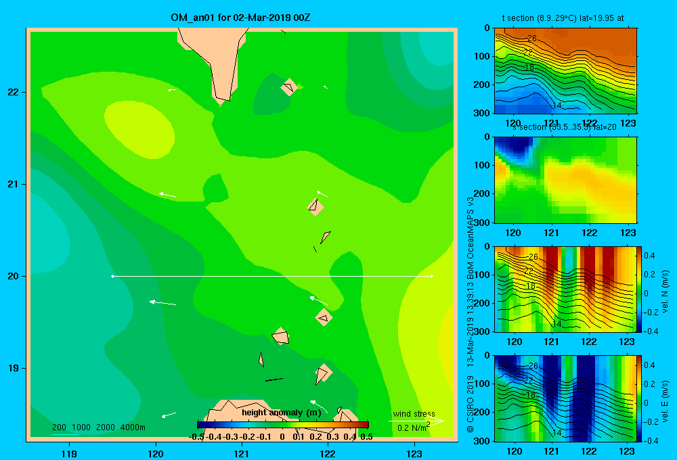Click the wind stress reference arrow
Screen dimensions: 677x460
coord(416,421)
